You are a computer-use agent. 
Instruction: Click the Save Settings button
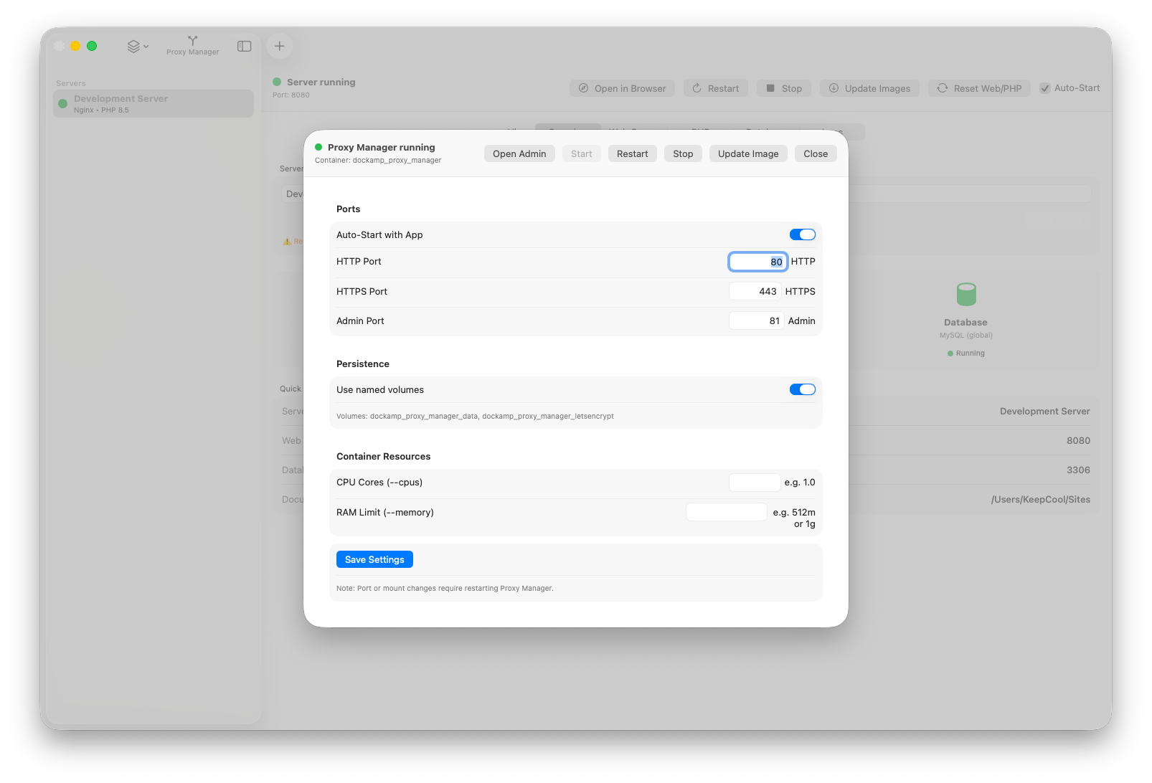374,559
